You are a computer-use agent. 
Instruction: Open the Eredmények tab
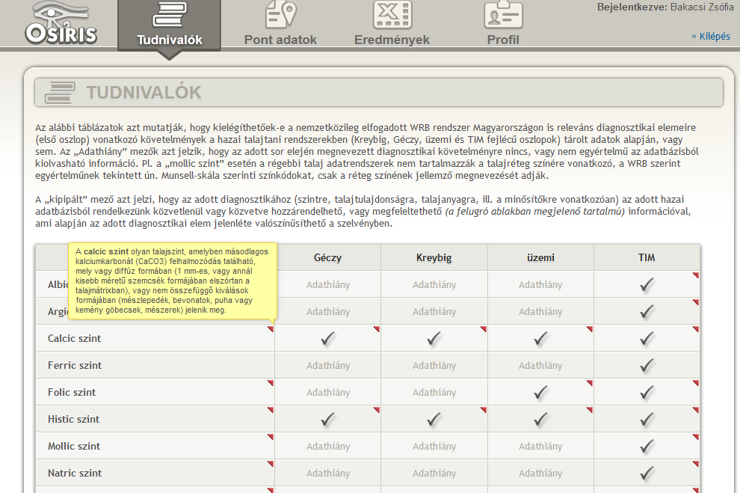[x=392, y=24]
